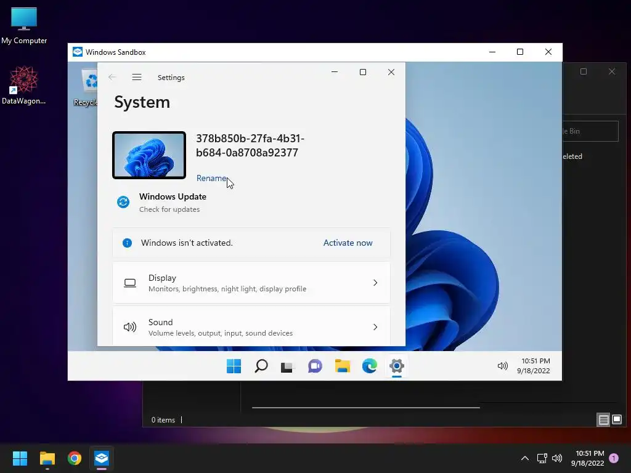This screenshot has height=473, width=631.
Task: Expand Sound settings via its chevron
Action: [375, 327]
